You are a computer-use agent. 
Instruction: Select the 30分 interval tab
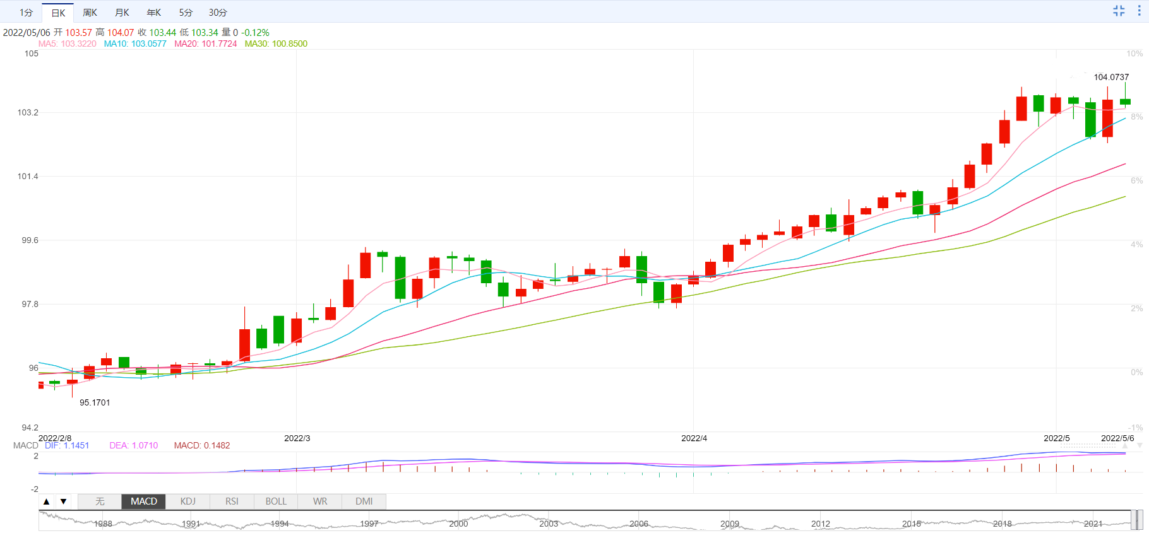tap(218, 13)
